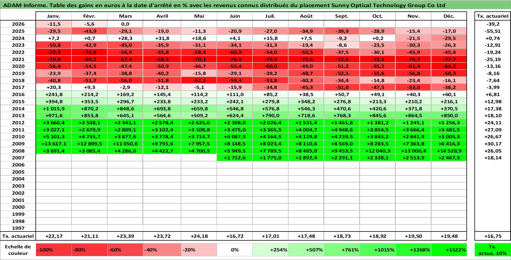
Task: Click the cell showing +31,8
Action: (x=162, y=38)
